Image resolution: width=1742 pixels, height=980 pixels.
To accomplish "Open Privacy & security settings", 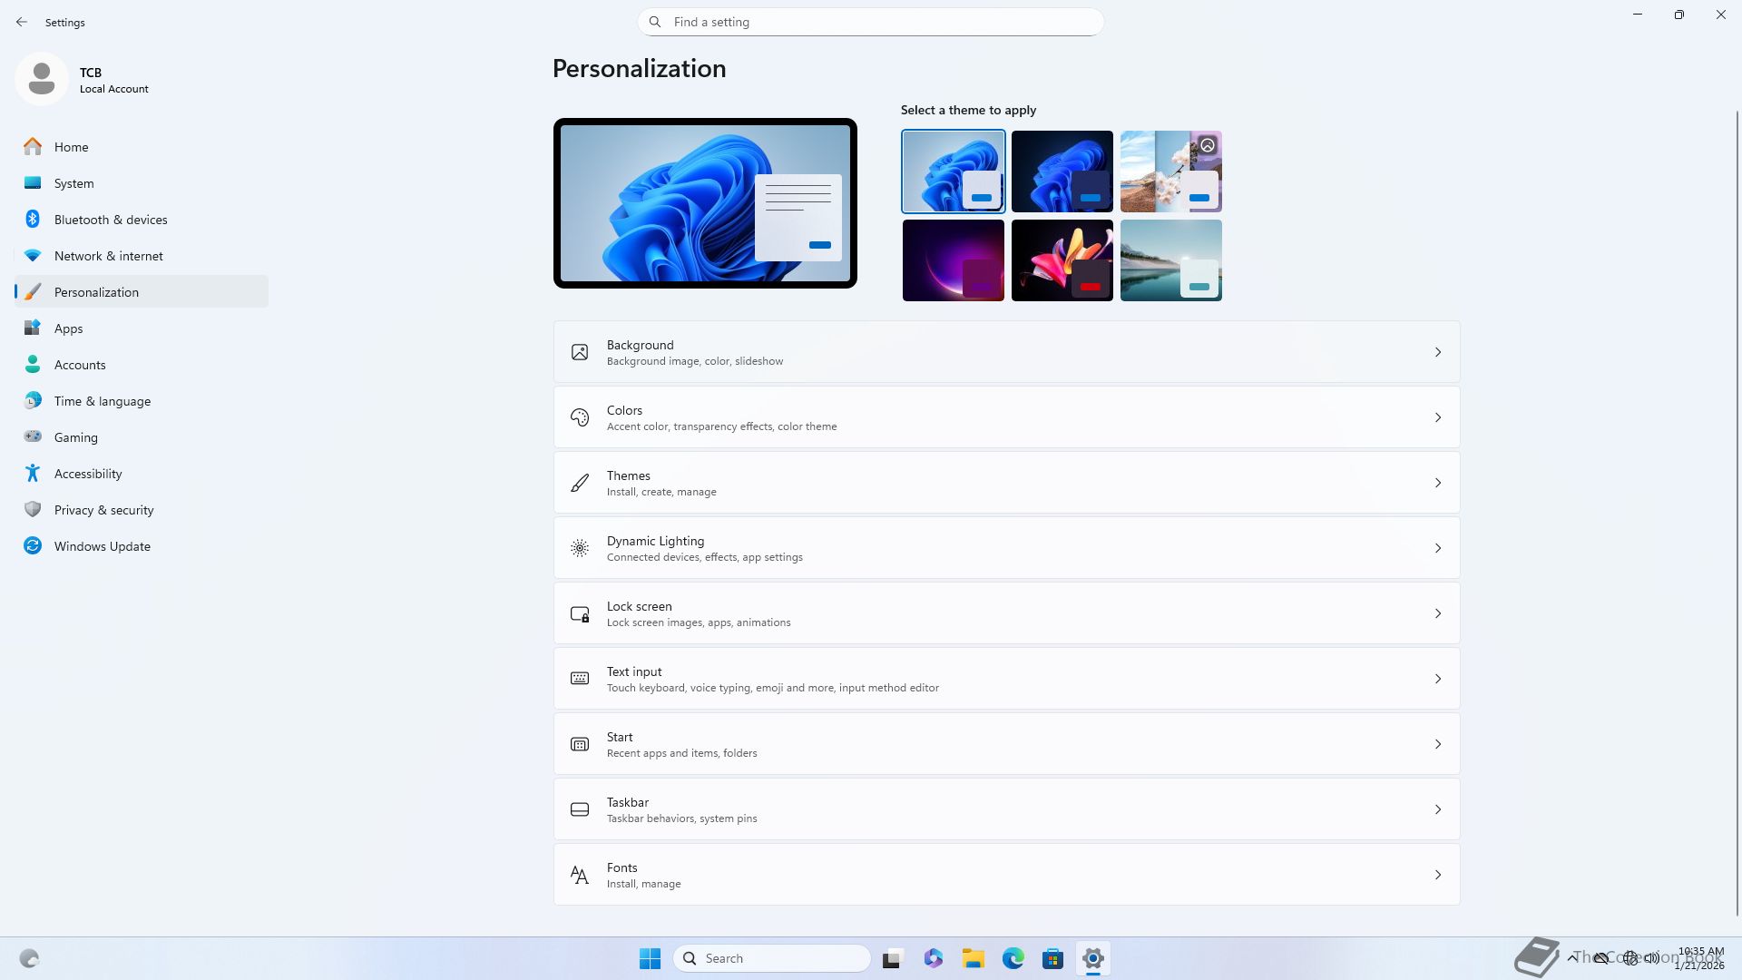I will (x=103, y=510).
